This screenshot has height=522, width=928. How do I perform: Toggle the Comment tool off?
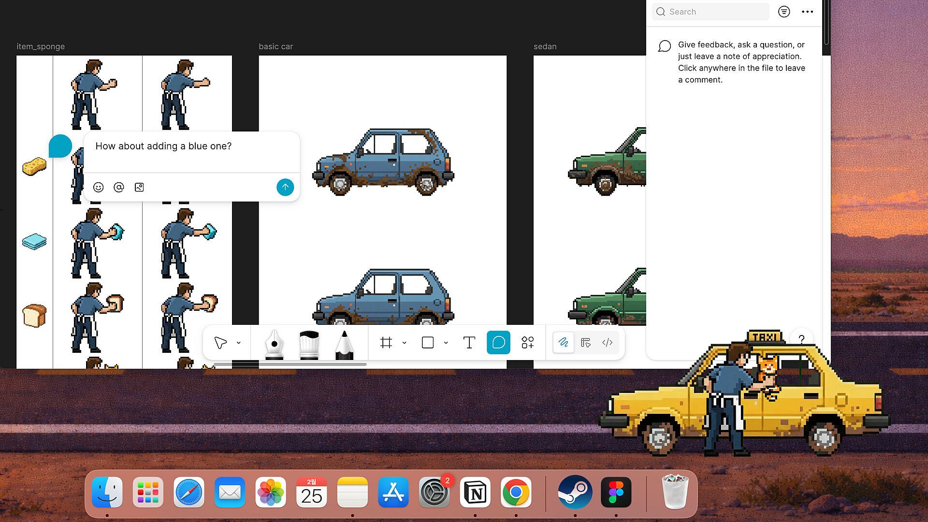[498, 343]
